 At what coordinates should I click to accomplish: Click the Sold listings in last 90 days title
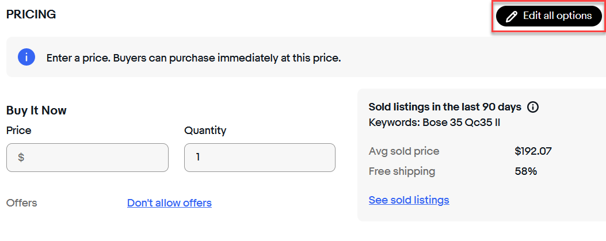click(445, 107)
